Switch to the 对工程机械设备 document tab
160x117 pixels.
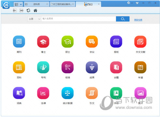(62, 4)
